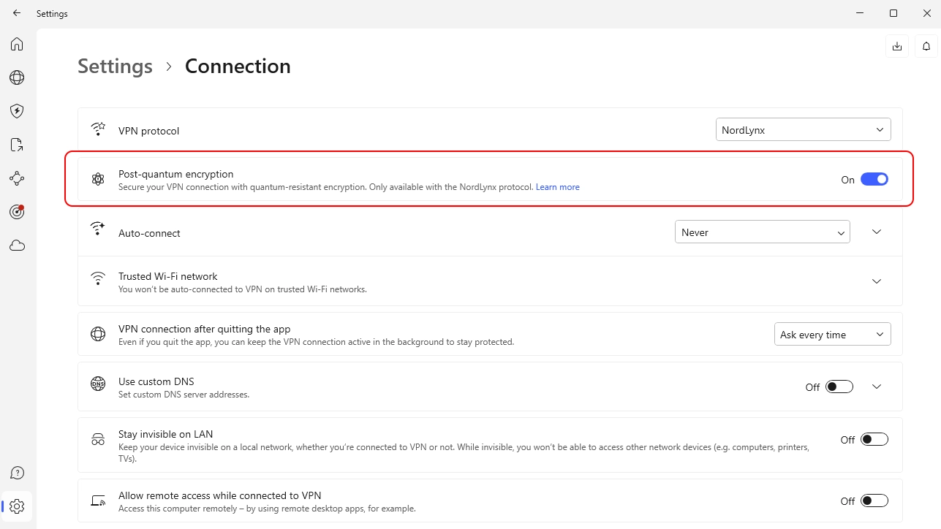This screenshot has width=941, height=529.
Task: Click the notifications bell icon
Action: (x=926, y=46)
